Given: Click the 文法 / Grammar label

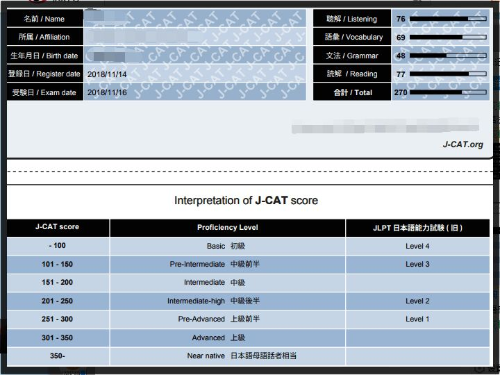Looking at the screenshot, I should 351,56.
